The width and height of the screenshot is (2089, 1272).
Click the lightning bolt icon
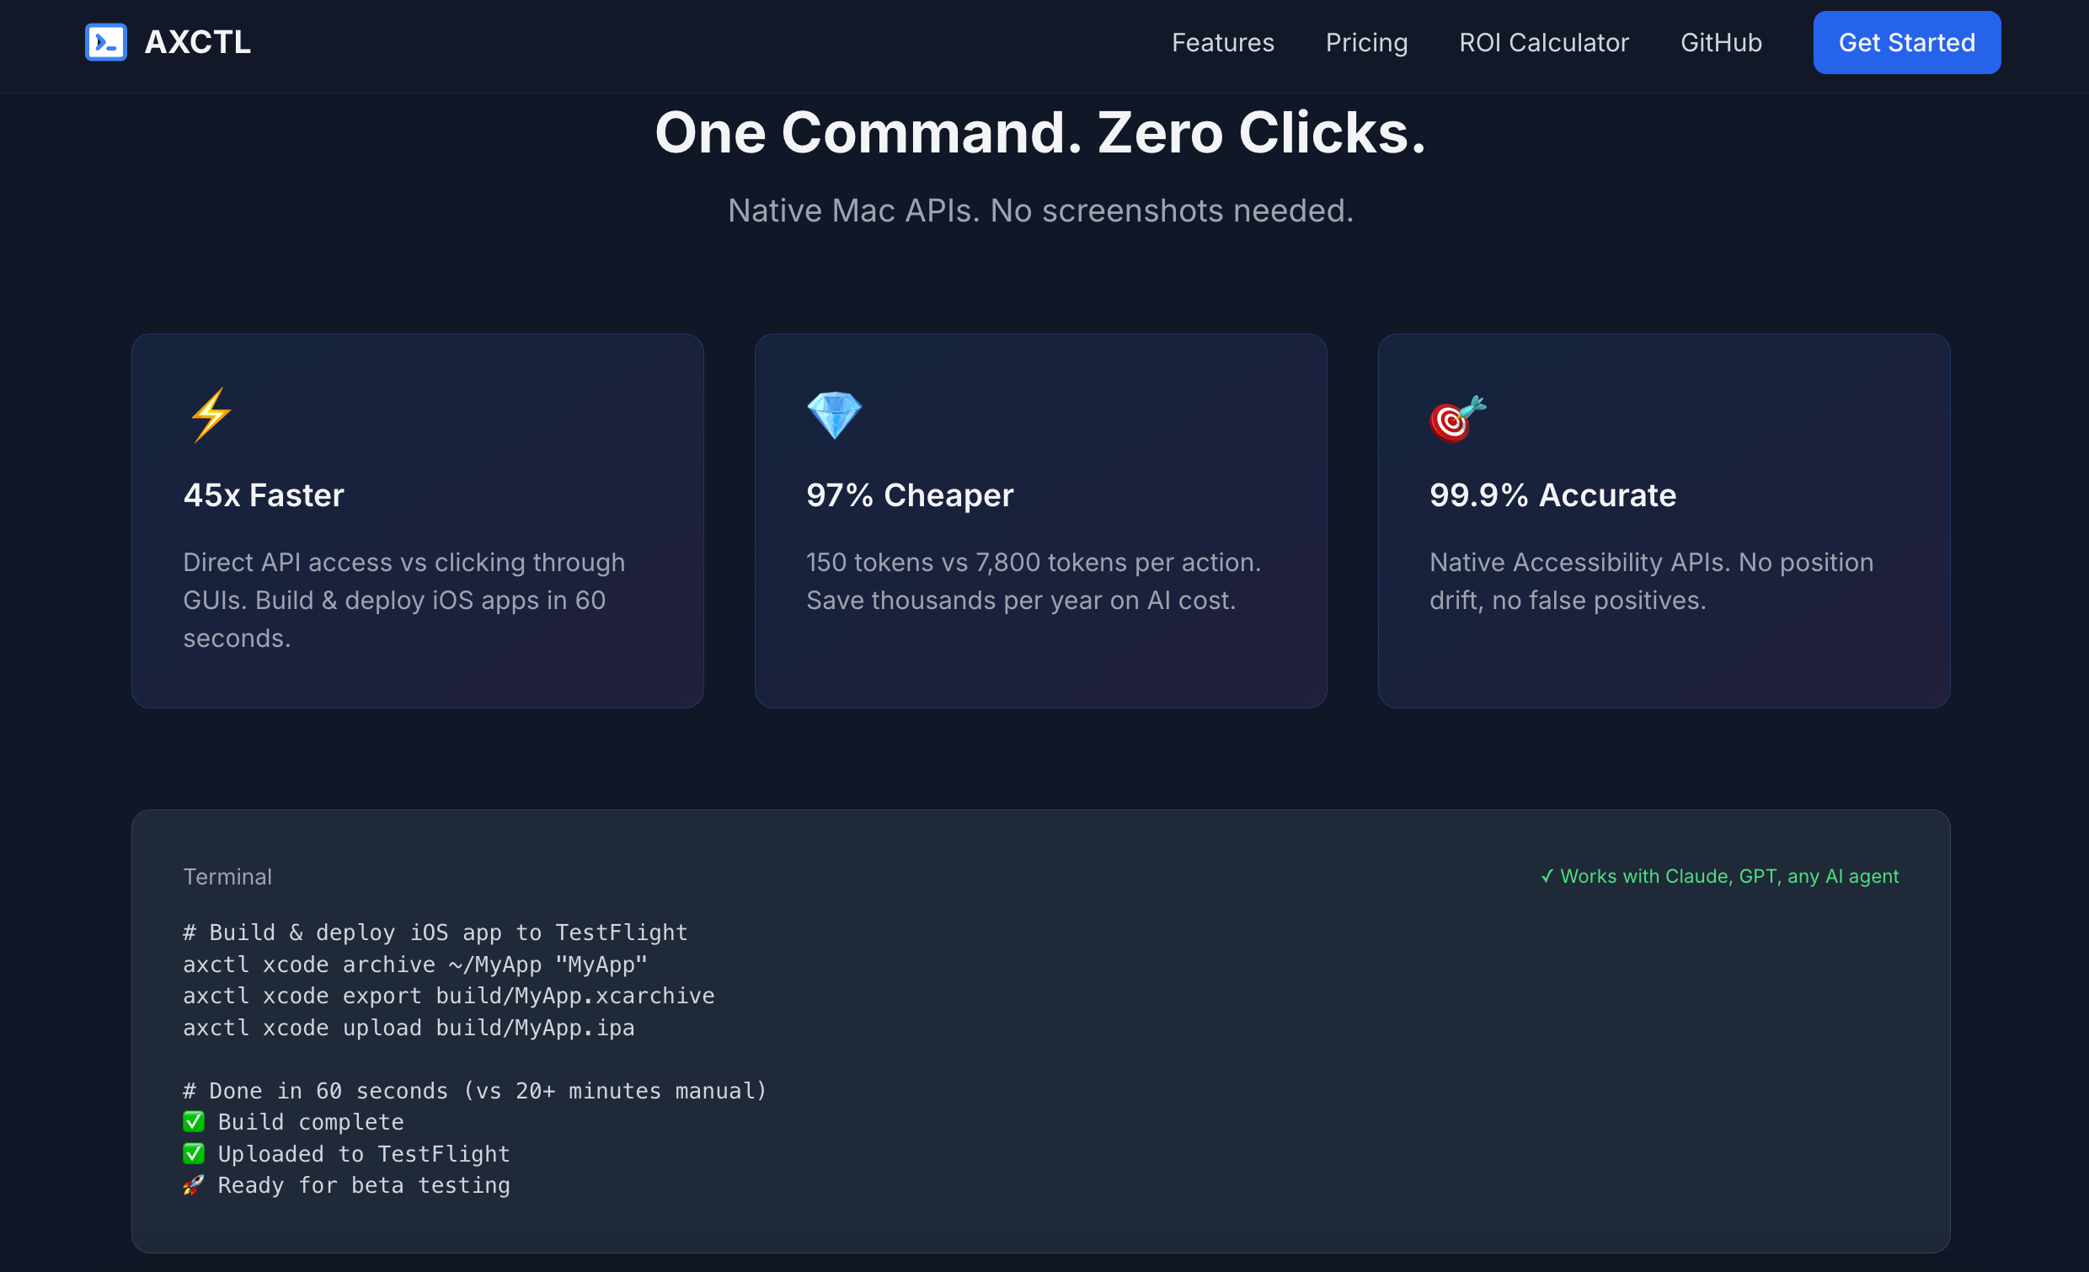coord(211,415)
